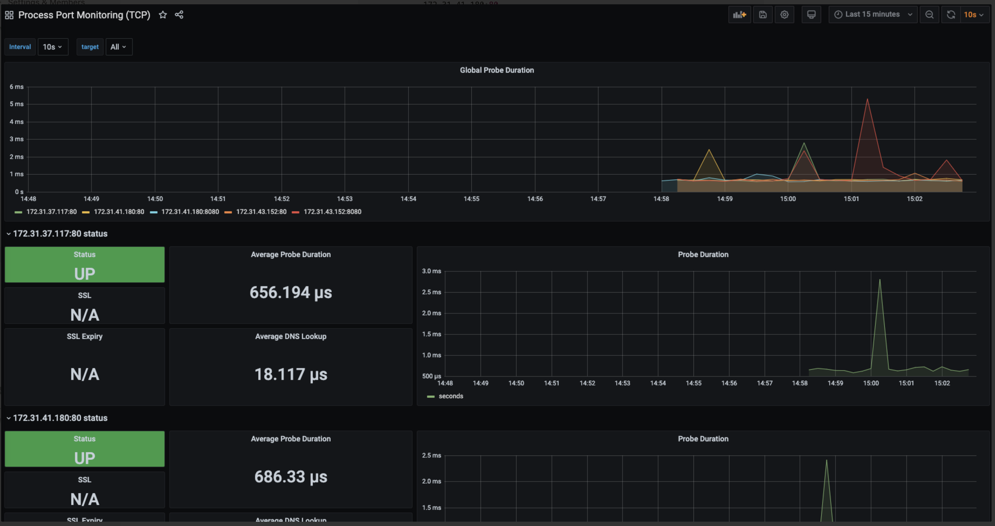Click the yellow 172.31.41.180:80 legend color
This screenshot has height=526, width=995.
click(x=86, y=212)
